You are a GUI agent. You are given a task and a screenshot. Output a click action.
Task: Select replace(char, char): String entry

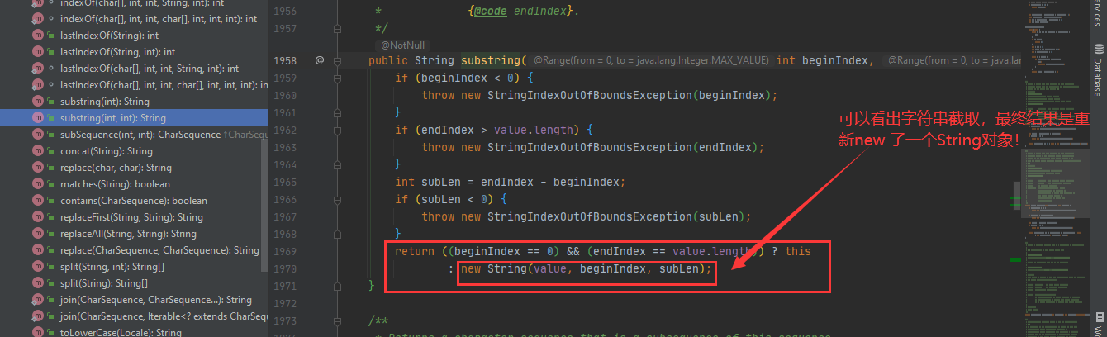[x=134, y=168]
